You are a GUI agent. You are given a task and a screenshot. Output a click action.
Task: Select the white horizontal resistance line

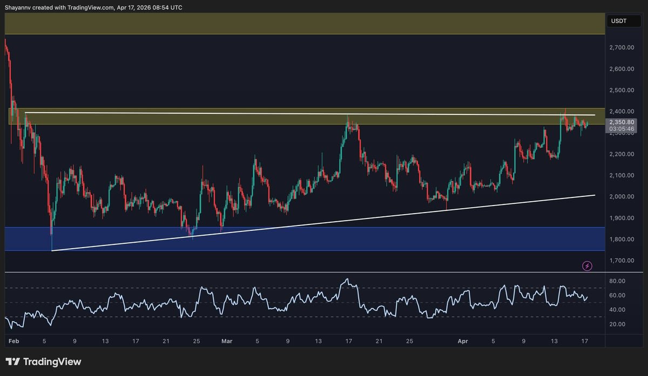click(324, 114)
